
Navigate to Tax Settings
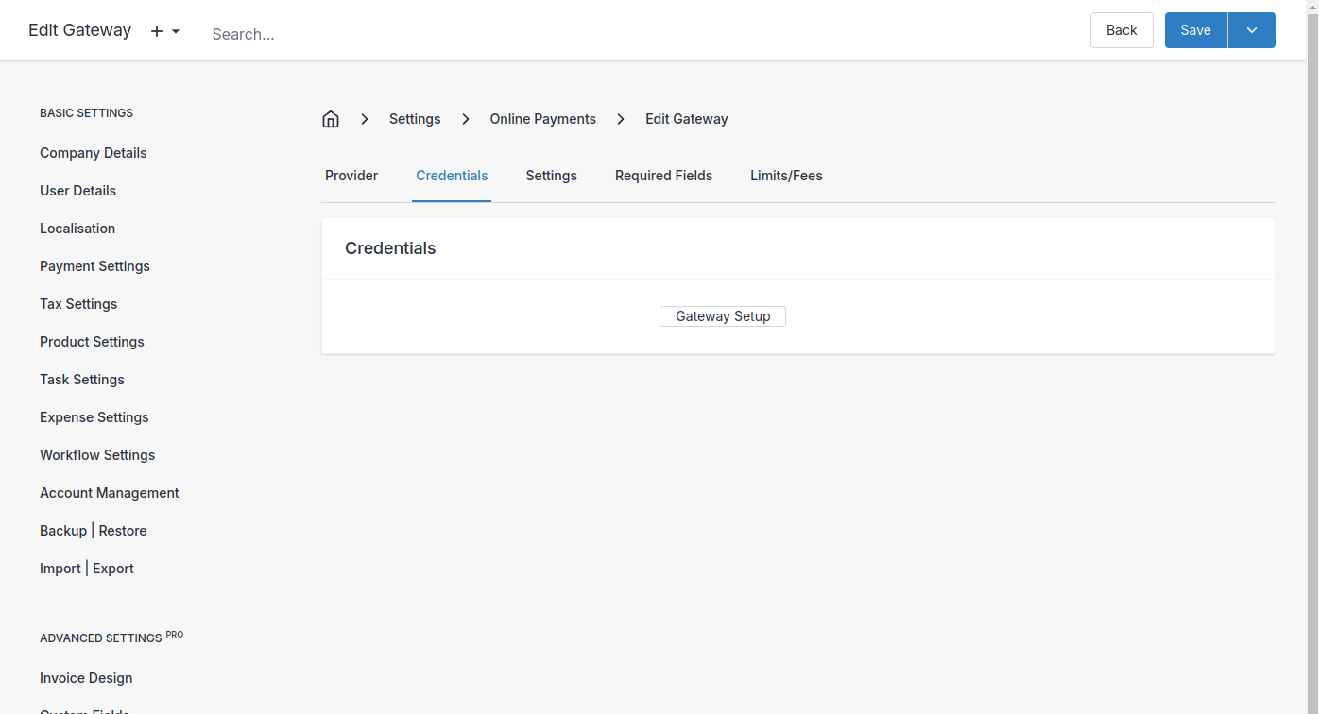tap(78, 304)
